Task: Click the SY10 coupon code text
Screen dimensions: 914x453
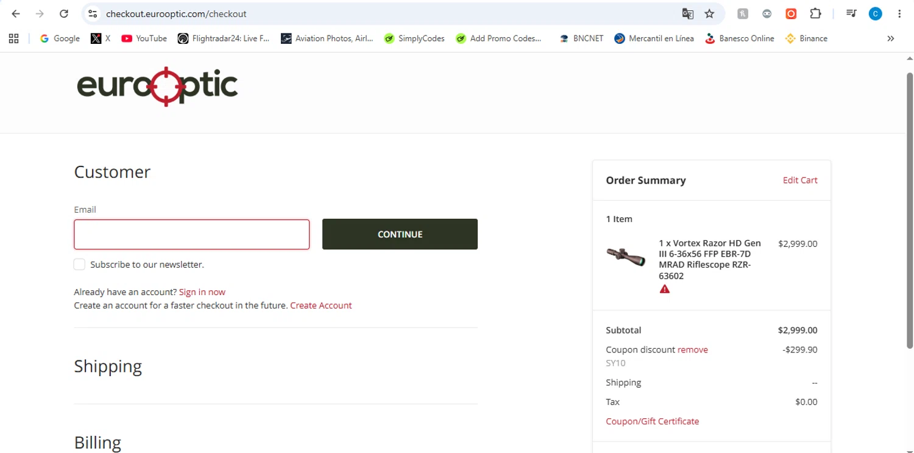Action: (x=615, y=363)
